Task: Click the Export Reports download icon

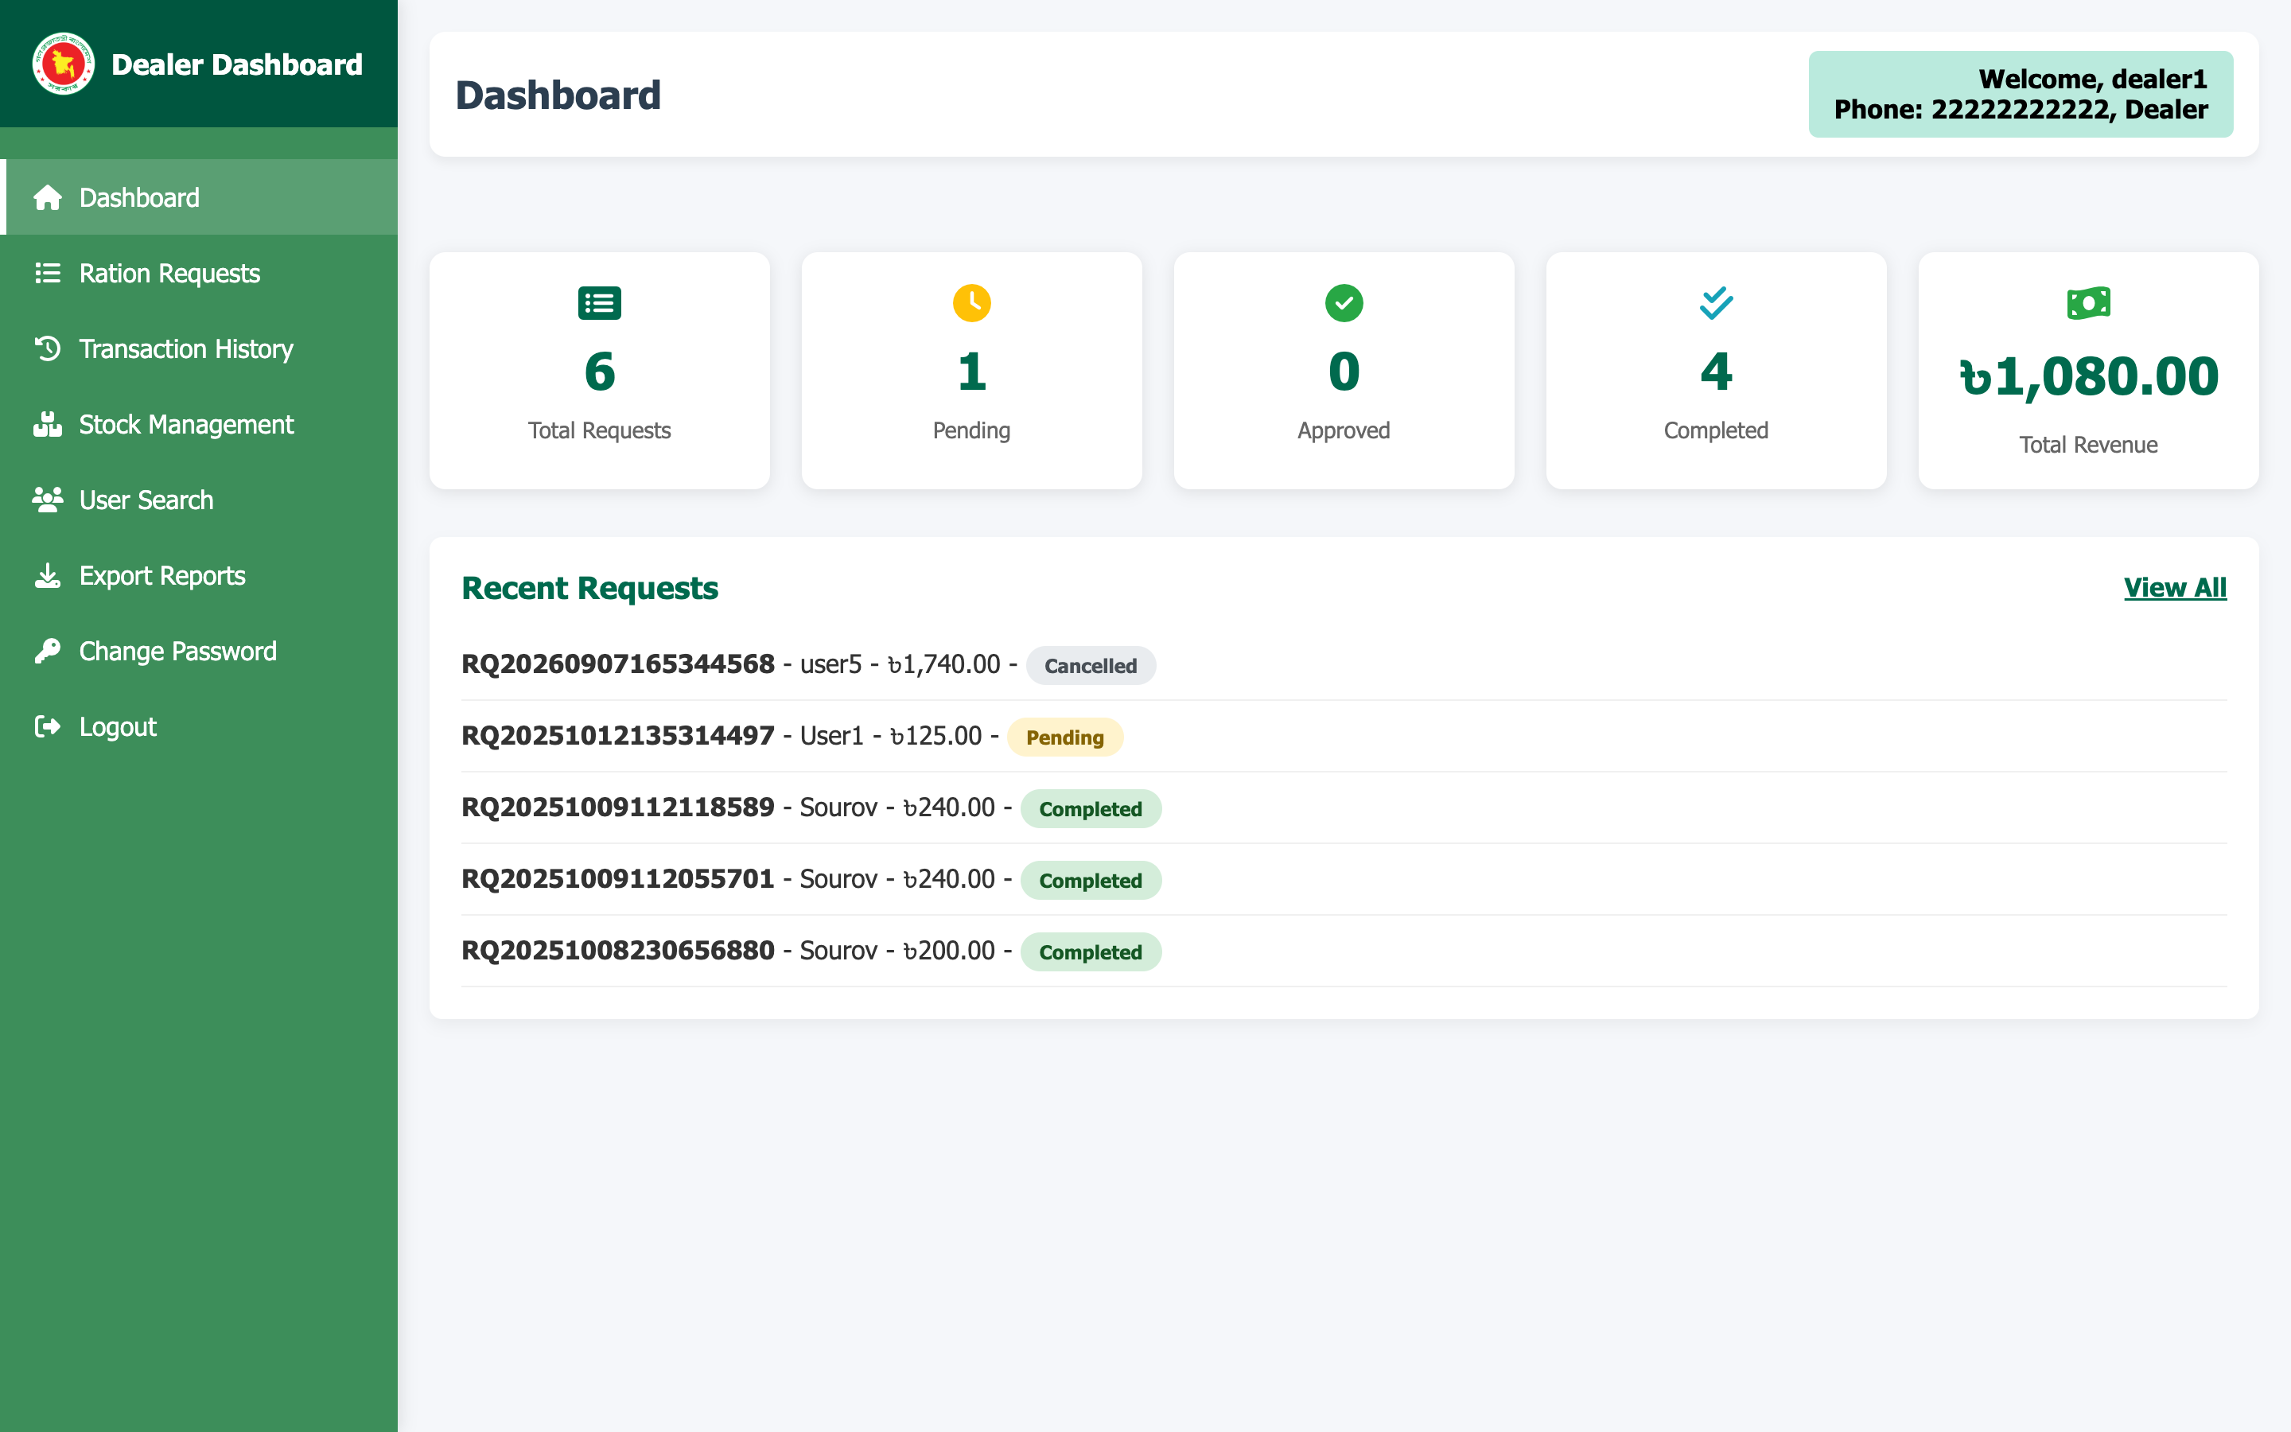Action: 48,576
